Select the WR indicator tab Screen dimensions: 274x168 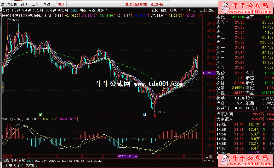[x=70, y=161]
